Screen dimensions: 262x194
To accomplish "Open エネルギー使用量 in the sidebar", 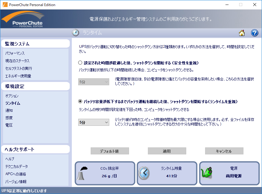I will (18, 76).
